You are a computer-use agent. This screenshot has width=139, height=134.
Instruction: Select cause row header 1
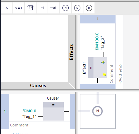pyautogui.click(x=5, y=111)
